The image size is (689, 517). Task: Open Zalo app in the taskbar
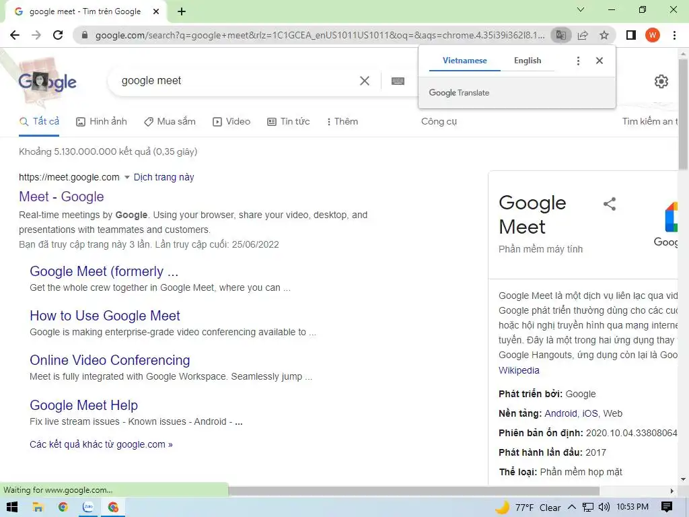click(88, 507)
